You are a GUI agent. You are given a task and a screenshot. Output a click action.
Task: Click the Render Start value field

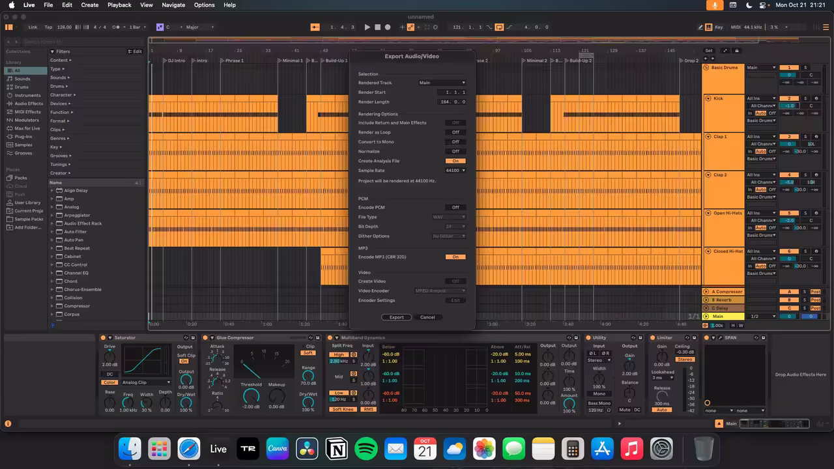click(453, 92)
